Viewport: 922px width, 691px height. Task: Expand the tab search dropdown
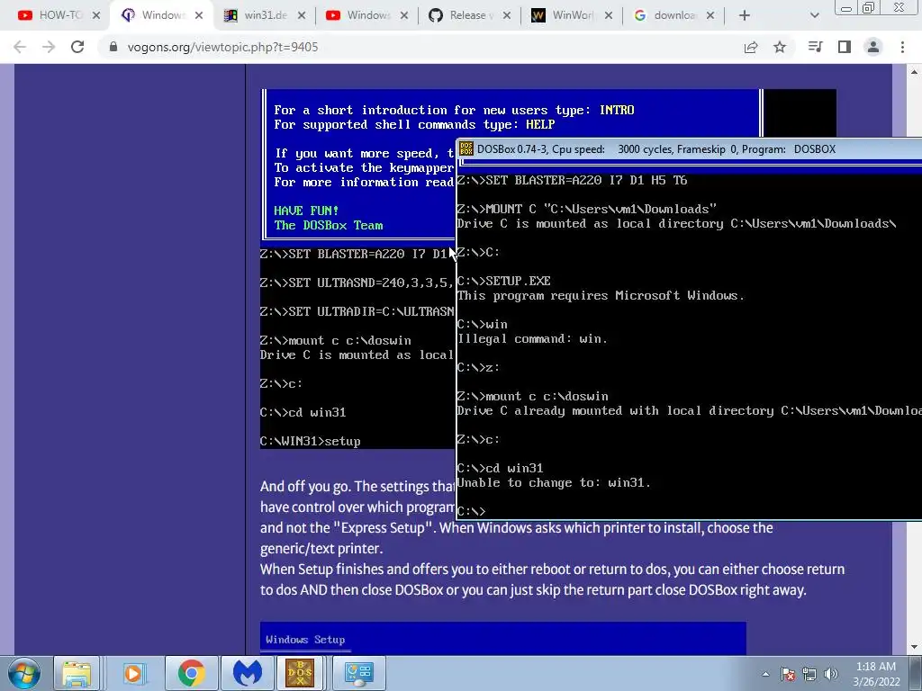(x=814, y=15)
